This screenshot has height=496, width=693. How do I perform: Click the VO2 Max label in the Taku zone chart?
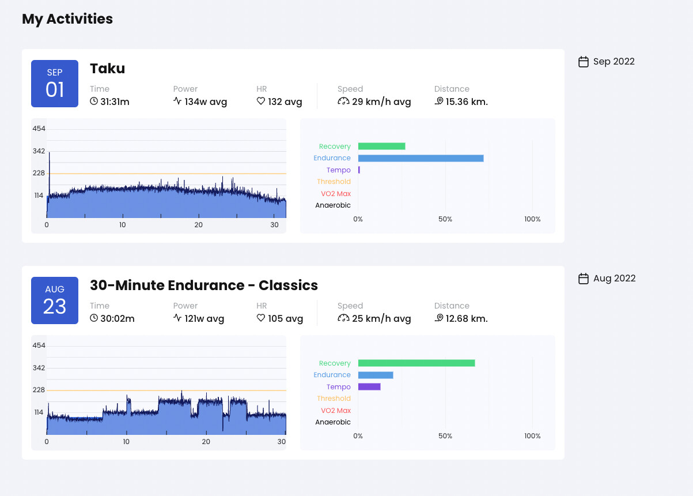point(336,194)
